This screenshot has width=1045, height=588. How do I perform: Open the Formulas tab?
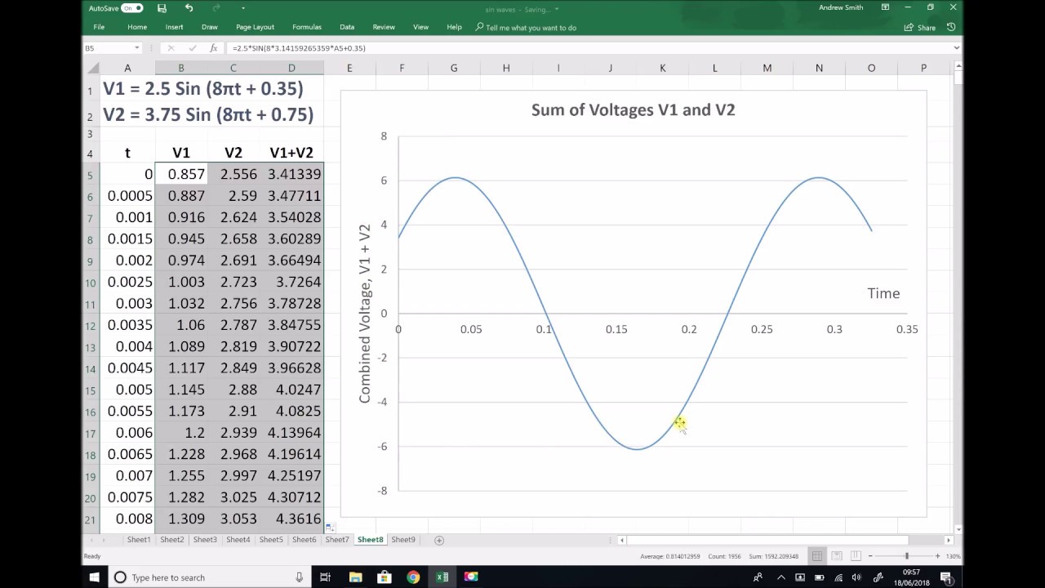pyautogui.click(x=307, y=27)
